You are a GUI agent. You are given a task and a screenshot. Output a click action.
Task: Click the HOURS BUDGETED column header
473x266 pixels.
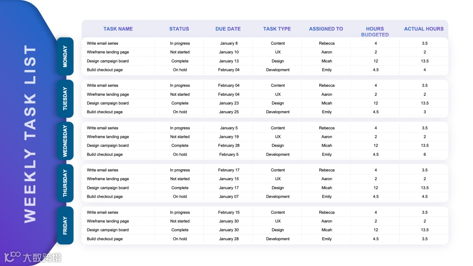(375, 31)
